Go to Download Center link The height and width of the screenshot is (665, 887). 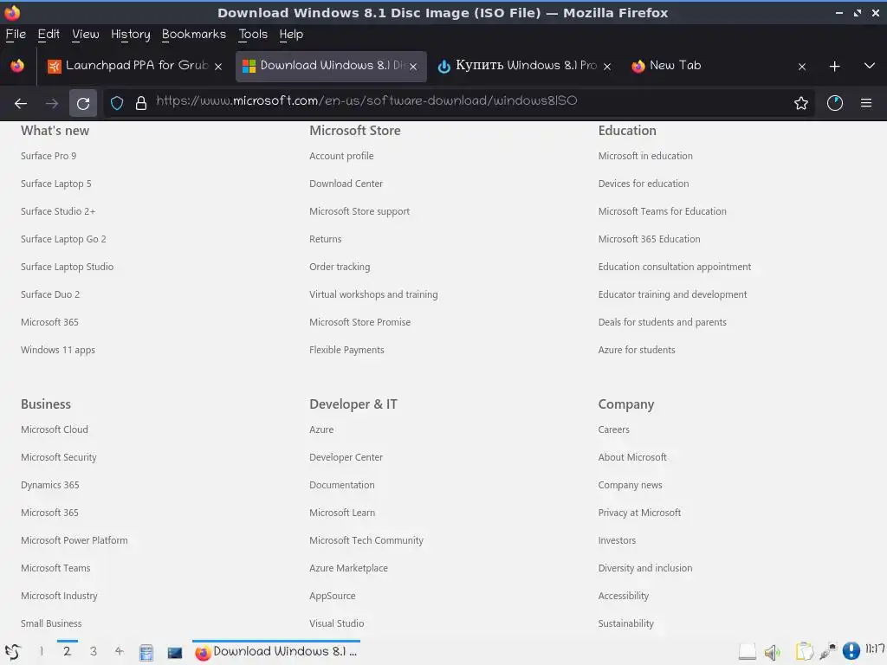(x=346, y=184)
